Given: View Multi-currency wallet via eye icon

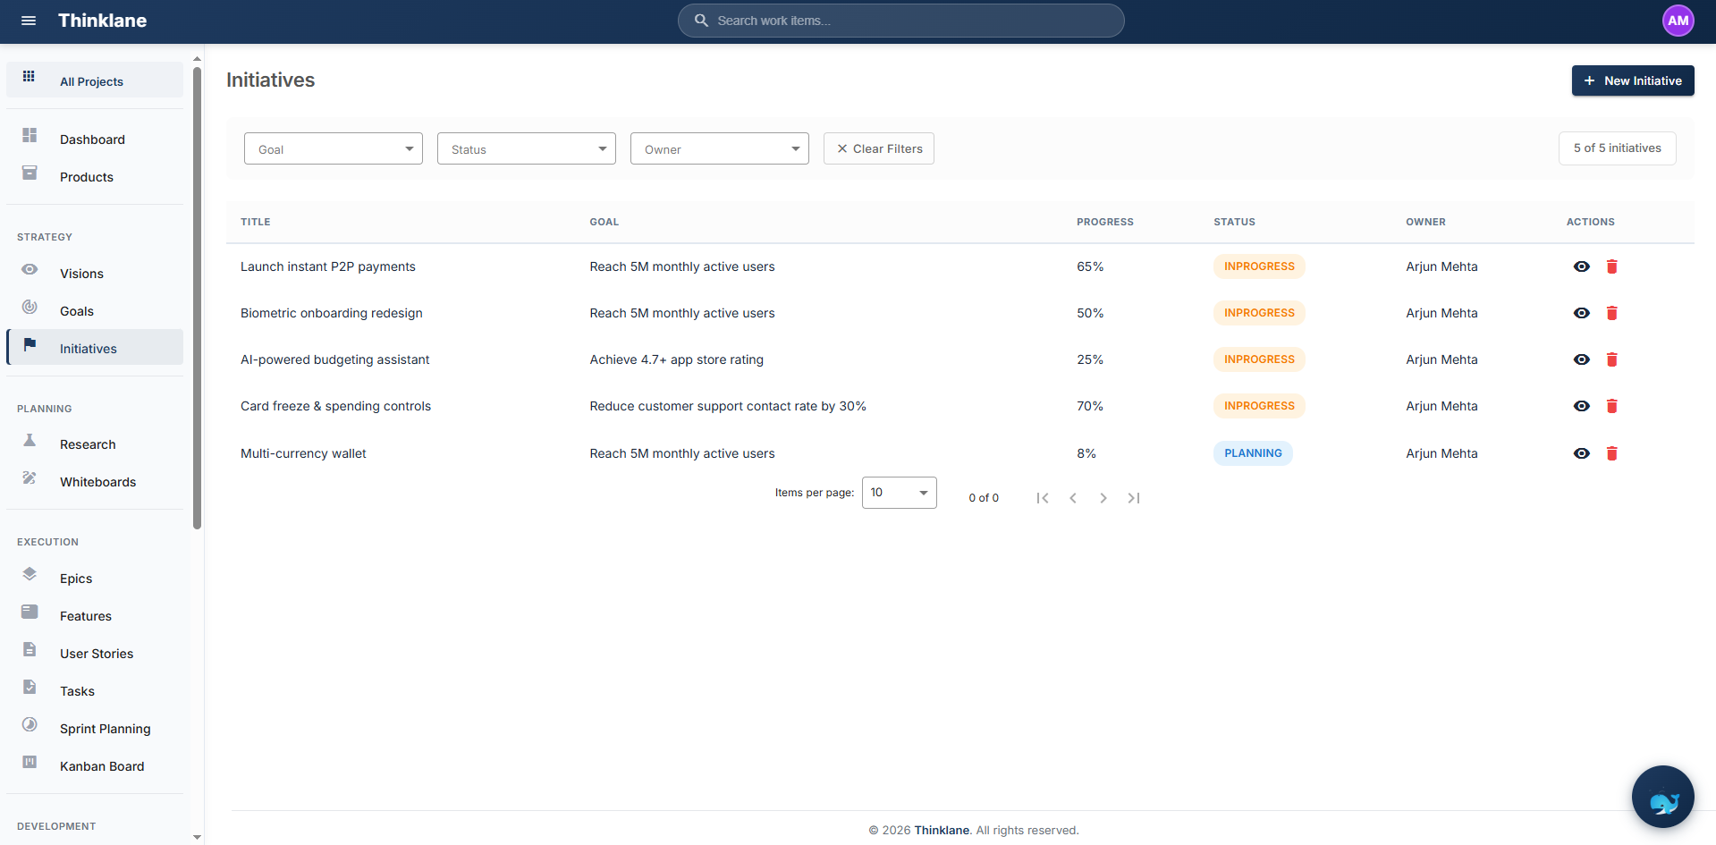Looking at the screenshot, I should coord(1581,453).
